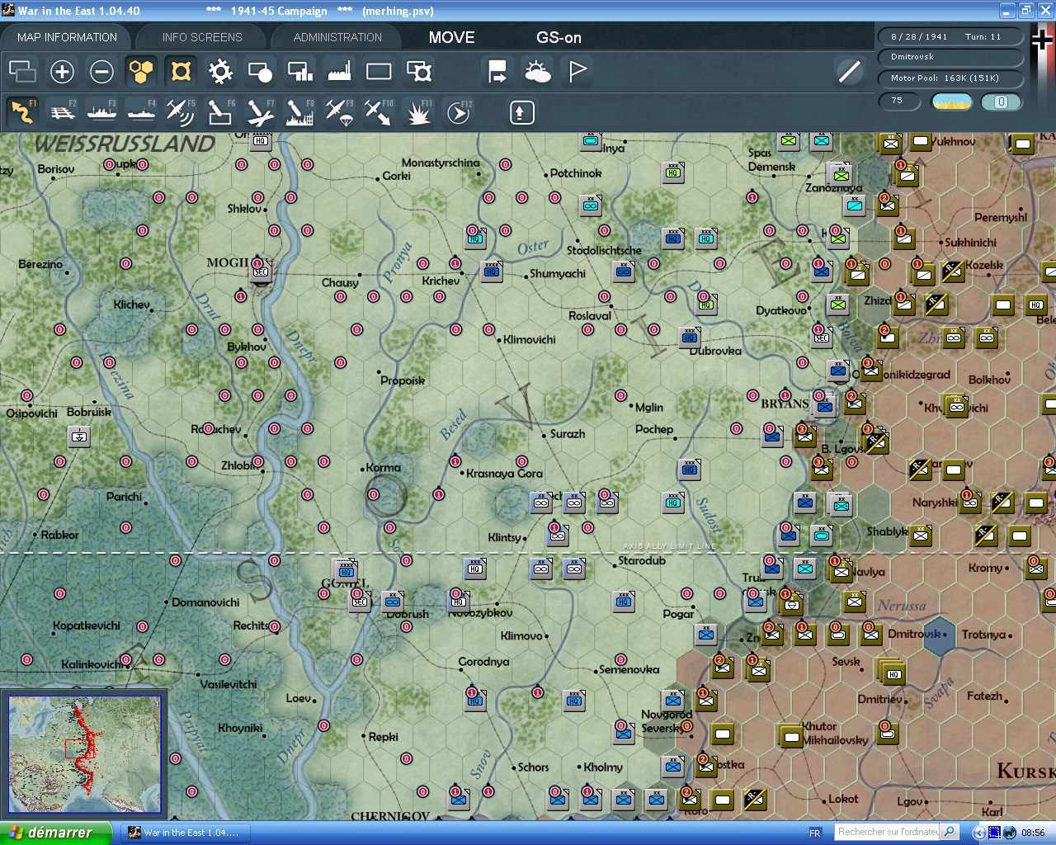
Task: Select the F10 air transfer mode
Action: [x=379, y=112]
